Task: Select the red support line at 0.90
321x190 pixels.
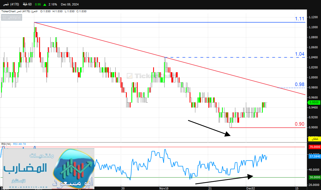Action: pyautogui.click(x=267, y=128)
